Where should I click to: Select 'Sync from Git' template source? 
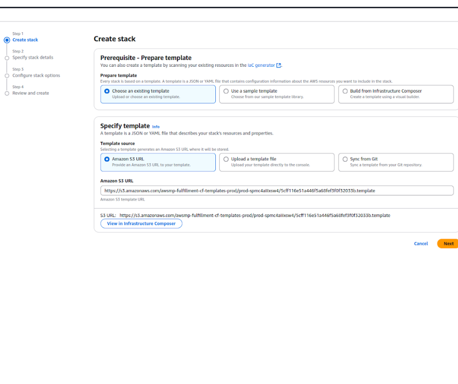[x=345, y=159]
